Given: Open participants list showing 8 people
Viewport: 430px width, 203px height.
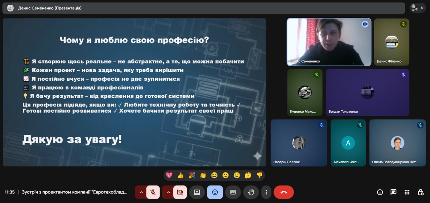Looking at the screenshot, I should coord(418,8).
